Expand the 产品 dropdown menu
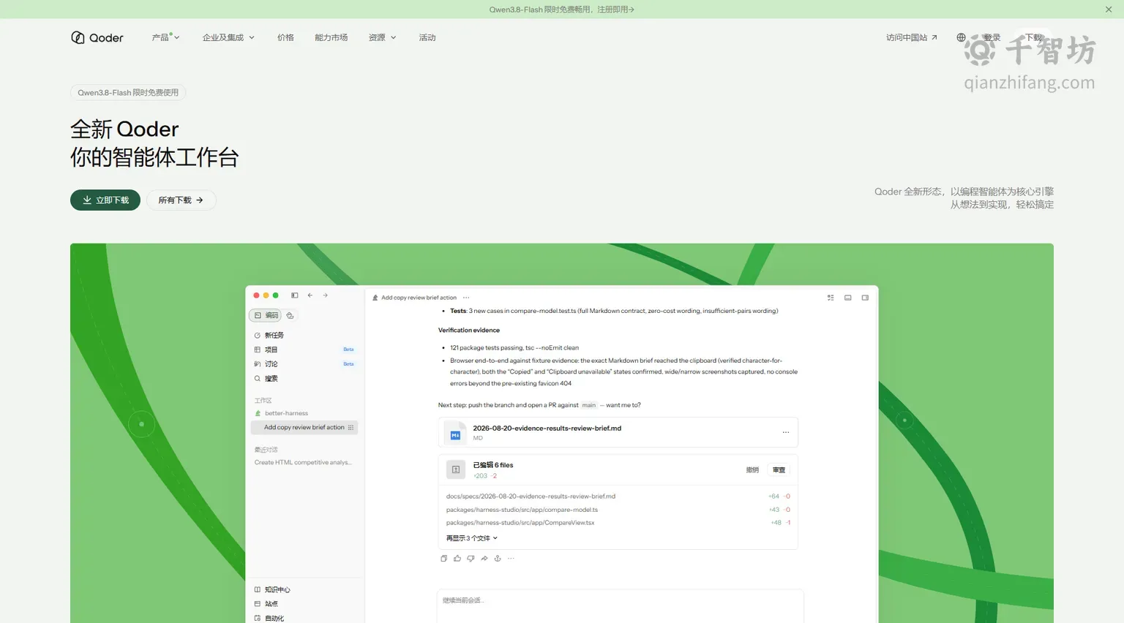The image size is (1124, 623). click(x=165, y=37)
